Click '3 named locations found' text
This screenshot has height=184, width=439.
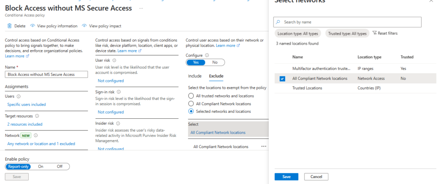pyautogui.click(x=297, y=43)
